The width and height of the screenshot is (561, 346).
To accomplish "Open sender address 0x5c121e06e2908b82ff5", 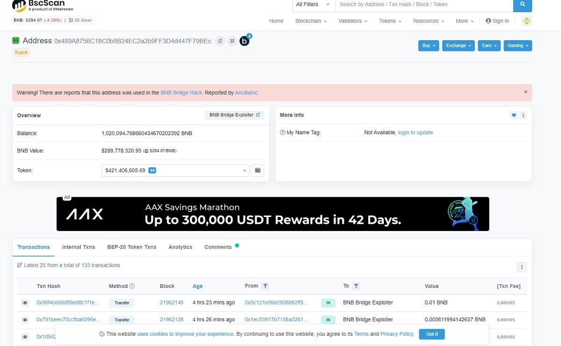I will (x=277, y=303).
